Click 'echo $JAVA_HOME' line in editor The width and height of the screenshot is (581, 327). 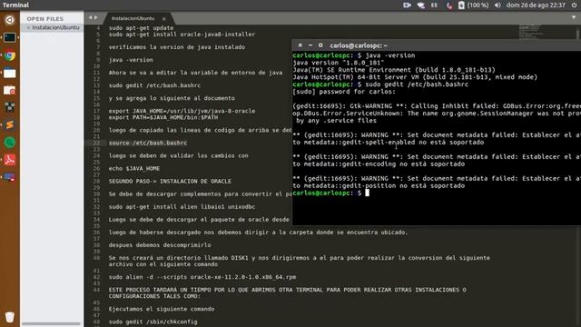click(134, 168)
